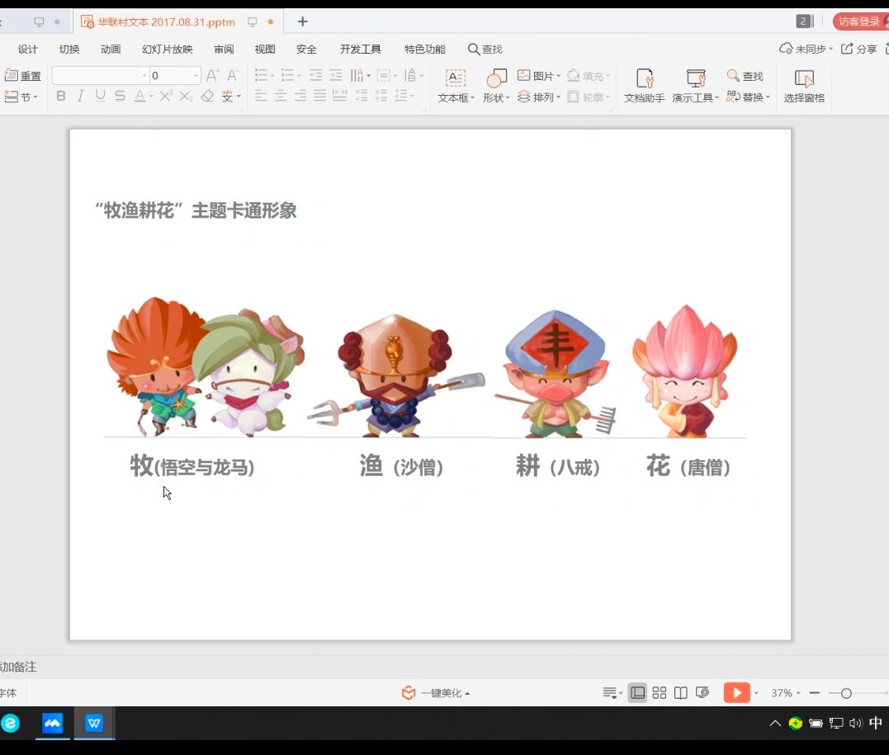Viewport: 889px width, 755px height.
Task: Insert a text box (文本框)
Action: [456, 86]
